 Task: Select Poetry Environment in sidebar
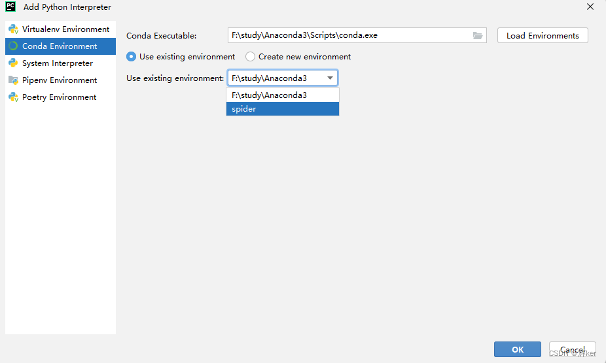coord(60,97)
